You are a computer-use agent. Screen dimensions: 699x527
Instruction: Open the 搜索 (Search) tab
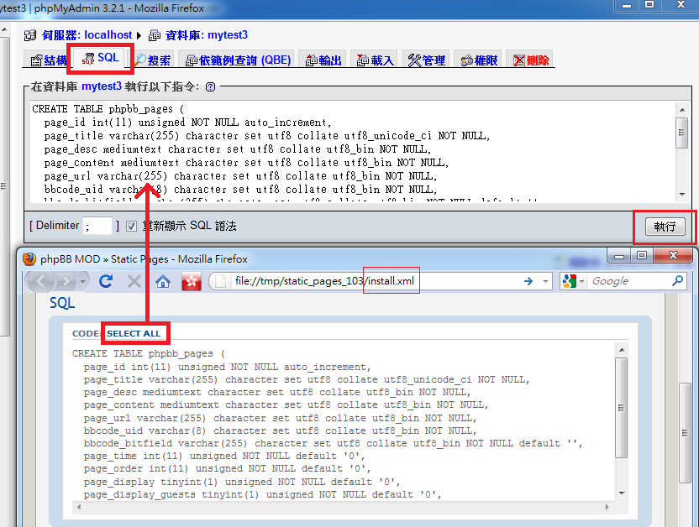tap(152, 60)
